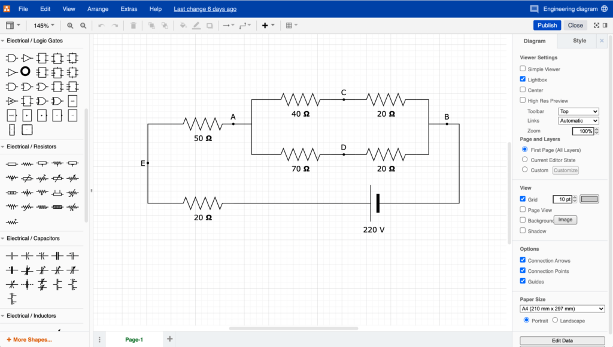Open the Toolbar position dropdown

tap(578, 111)
